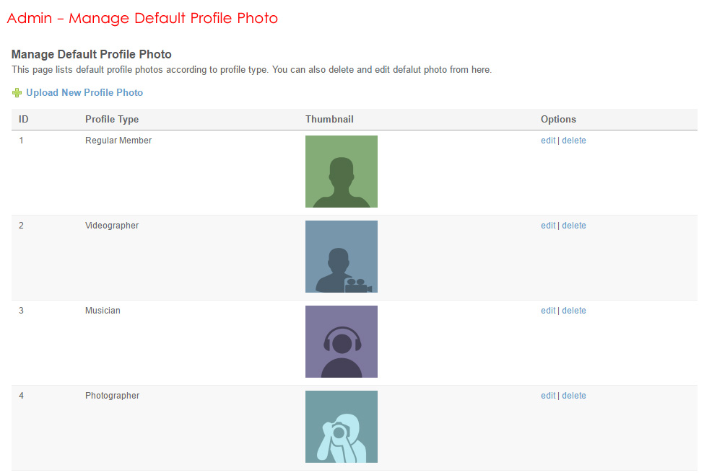
Task: Click the Regular Member profile thumbnail
Action: [x=341, y=172]
